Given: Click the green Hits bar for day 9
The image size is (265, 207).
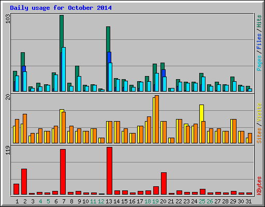Looking at the screenshot, I should pos(77,71).
